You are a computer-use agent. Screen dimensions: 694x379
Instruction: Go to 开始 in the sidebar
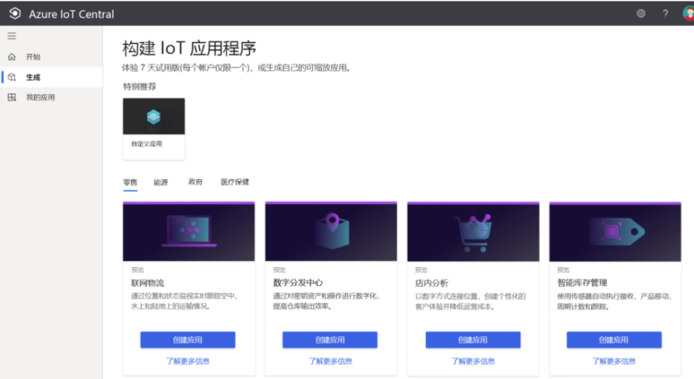pyautogui.click(x=51, y=57)
